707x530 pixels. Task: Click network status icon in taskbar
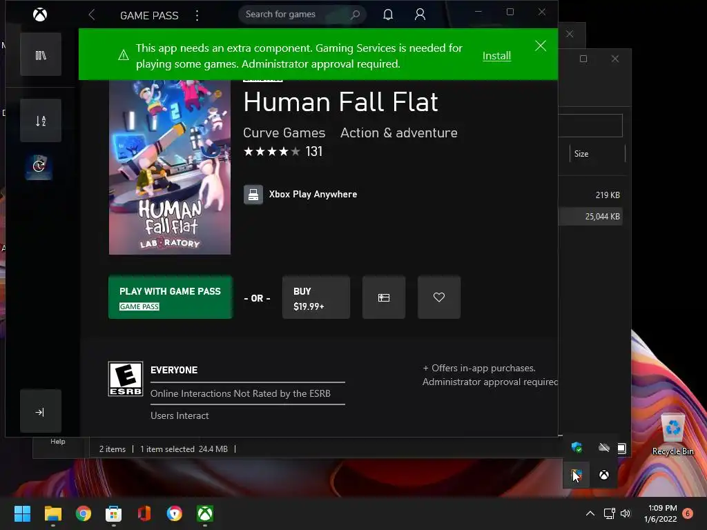tap(609, 513)
